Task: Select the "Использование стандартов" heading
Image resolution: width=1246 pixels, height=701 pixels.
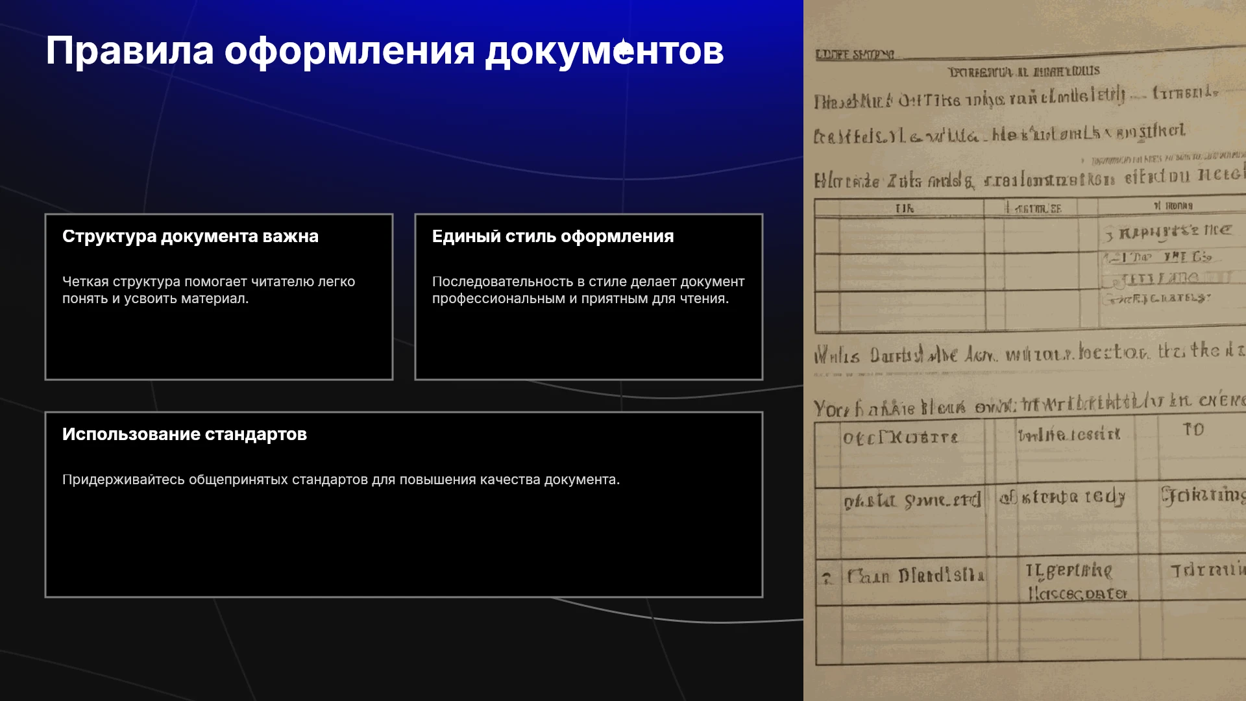Action: (184, 434)
